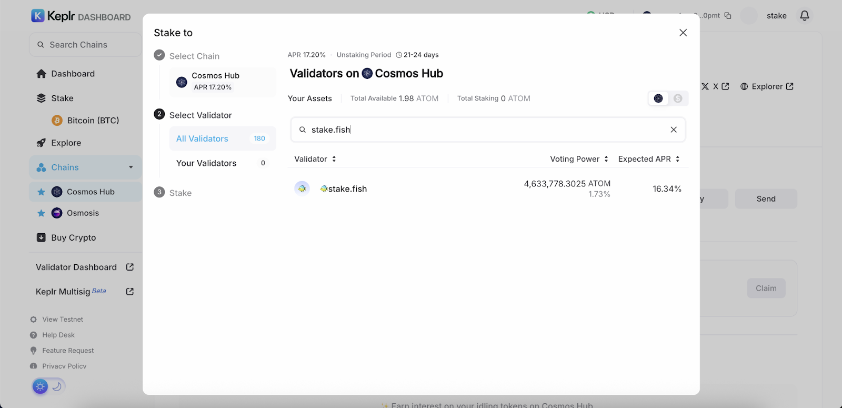This screenshot has height=408, width=842.
Task: Click the stake.fish validator avatar
Action: 302,188
